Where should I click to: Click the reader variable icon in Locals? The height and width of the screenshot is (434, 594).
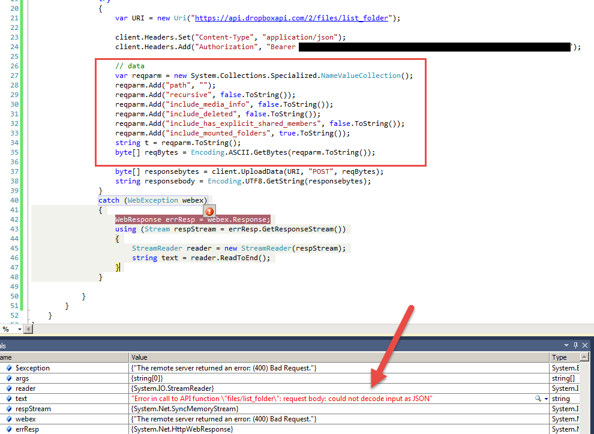coord(8,388)
